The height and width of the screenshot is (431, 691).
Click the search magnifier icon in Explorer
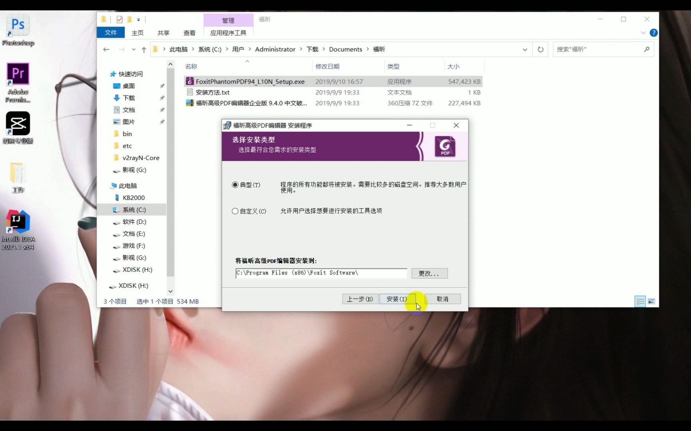coord(647,49)
